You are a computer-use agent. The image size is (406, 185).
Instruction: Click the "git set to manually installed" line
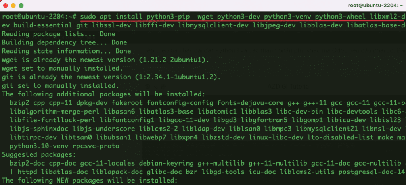pyautogui.click(x=59, y=85)
